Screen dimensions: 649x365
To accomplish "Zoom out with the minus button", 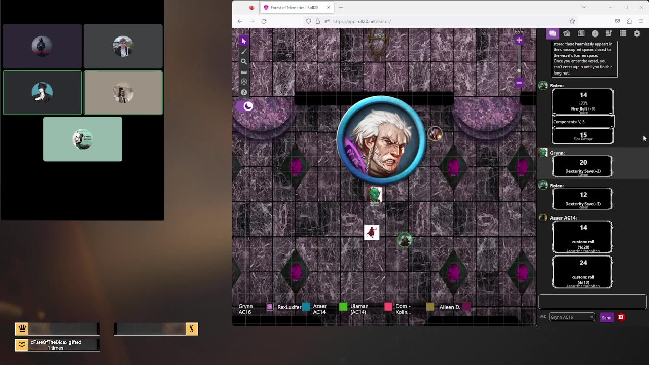I will tap(519, 83).
